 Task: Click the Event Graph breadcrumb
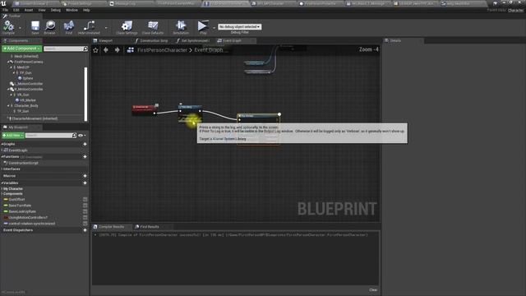[x=209, y=50]
